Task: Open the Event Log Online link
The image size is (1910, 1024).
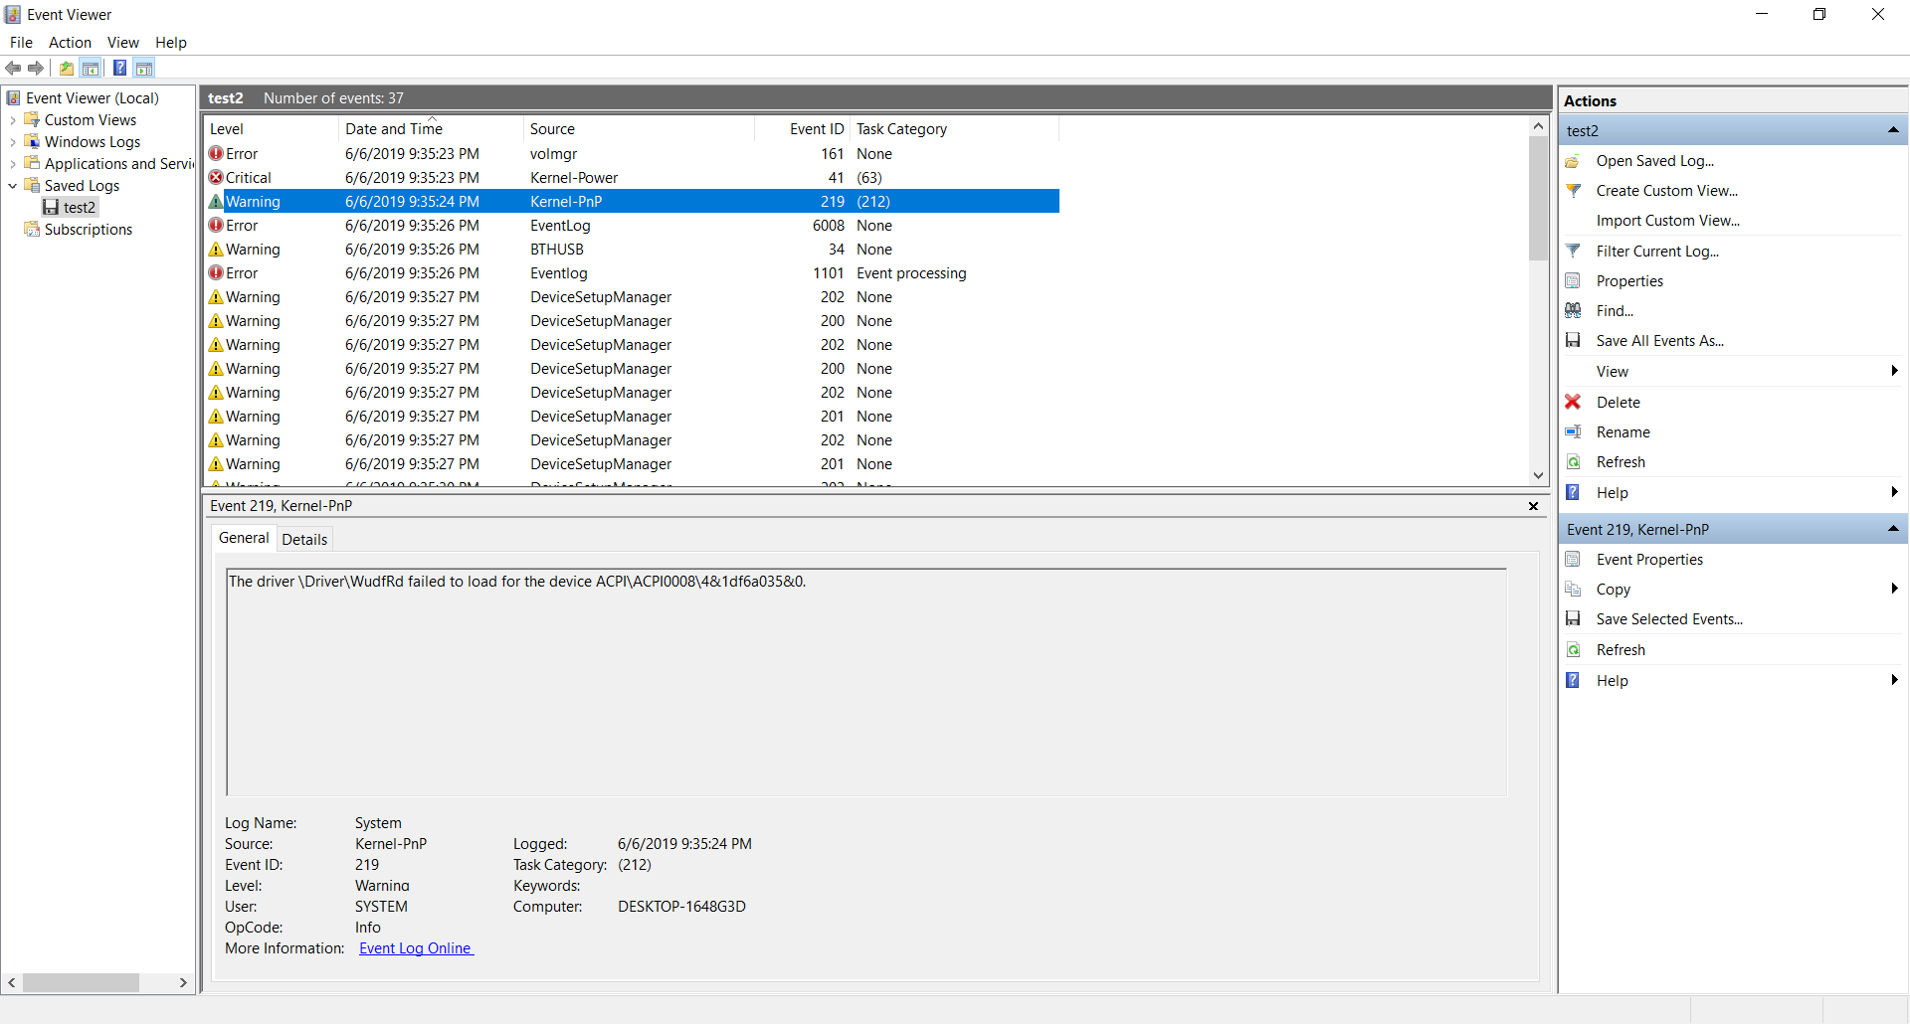Action: [415, 948]
